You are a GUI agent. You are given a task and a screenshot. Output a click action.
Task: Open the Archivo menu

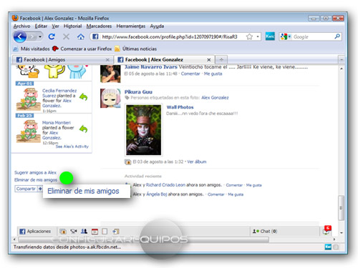coord(21,26)
